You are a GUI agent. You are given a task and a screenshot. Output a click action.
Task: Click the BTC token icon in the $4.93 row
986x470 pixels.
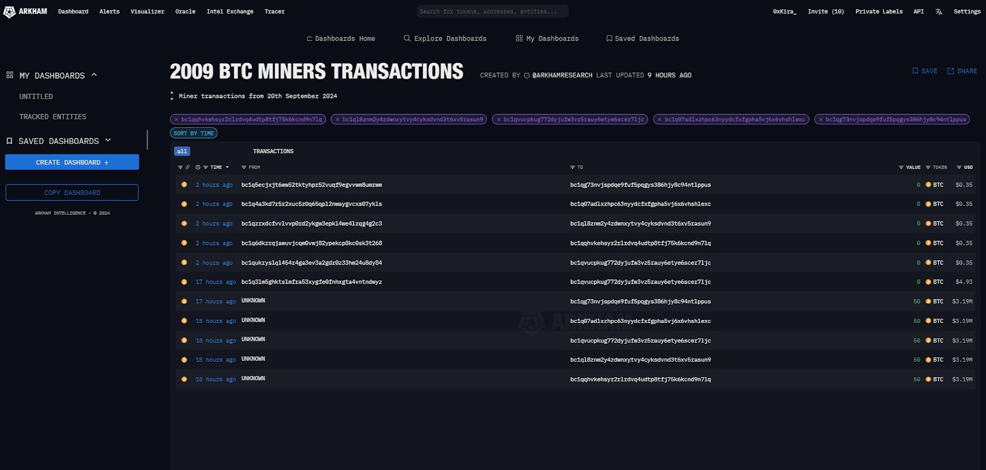coord(928,282)
